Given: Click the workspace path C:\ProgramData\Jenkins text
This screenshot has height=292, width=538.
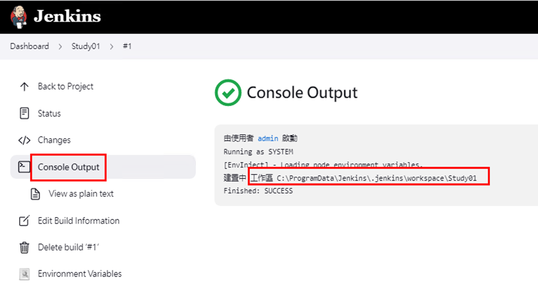Looking at the screenshot, I should tap(376, 178).
